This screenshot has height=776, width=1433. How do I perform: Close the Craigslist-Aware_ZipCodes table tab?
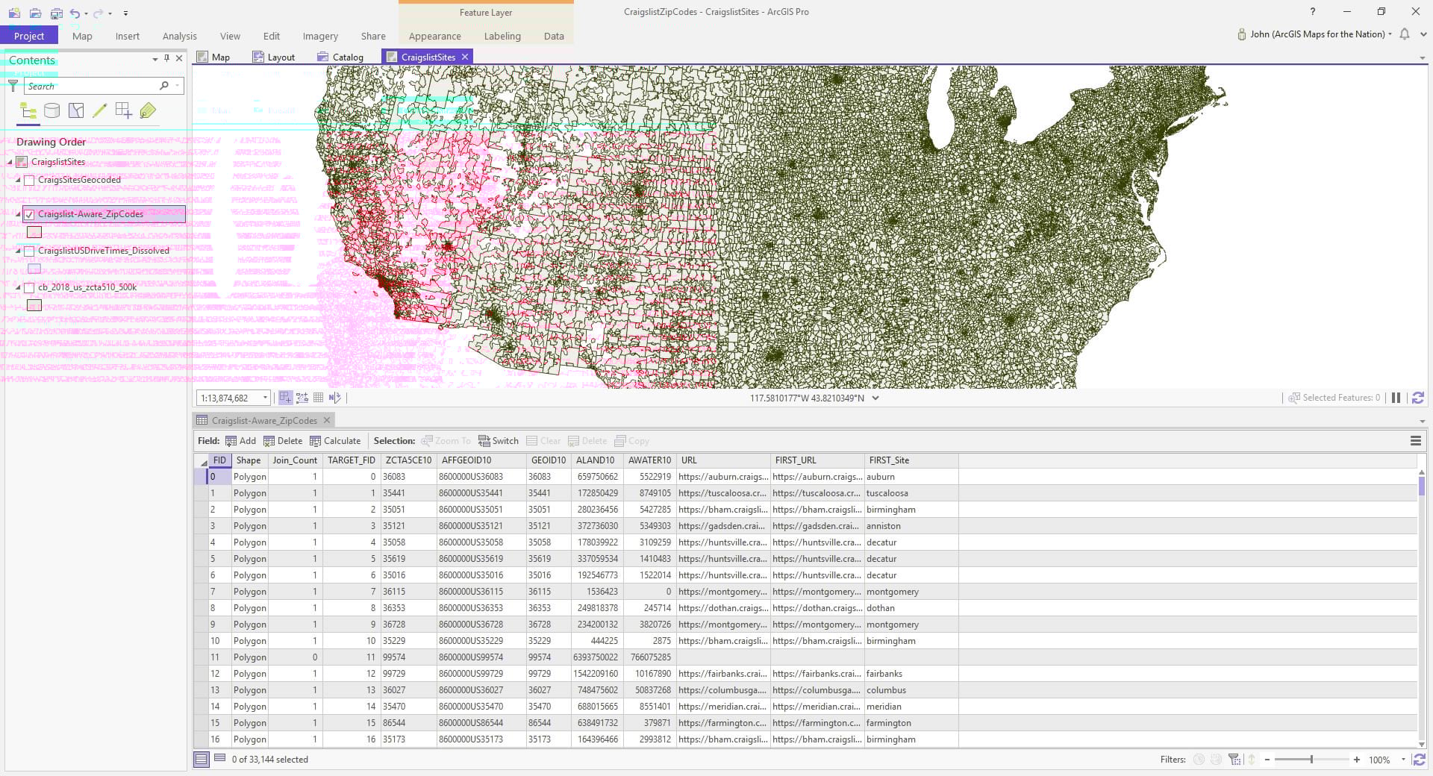[326, 420]
